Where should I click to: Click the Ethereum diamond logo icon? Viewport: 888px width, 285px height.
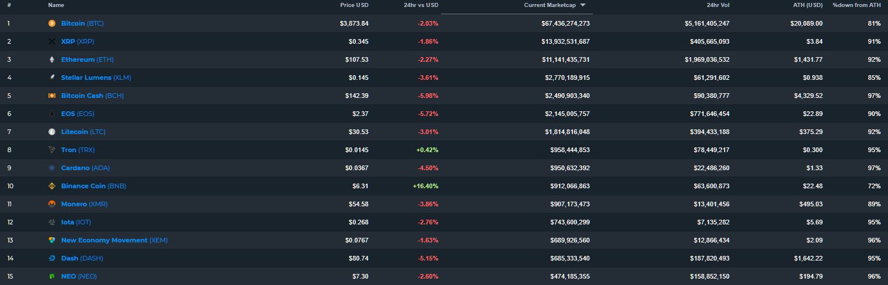click(51, 59)
